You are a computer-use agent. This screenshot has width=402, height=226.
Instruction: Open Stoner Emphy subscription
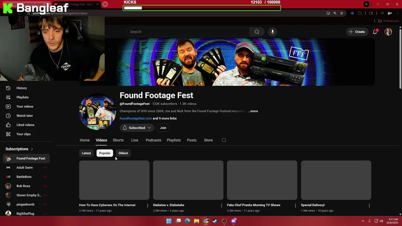click(26, 195)
